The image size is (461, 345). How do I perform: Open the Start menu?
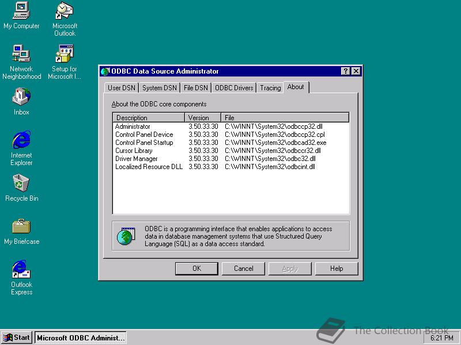coord(17,338)
